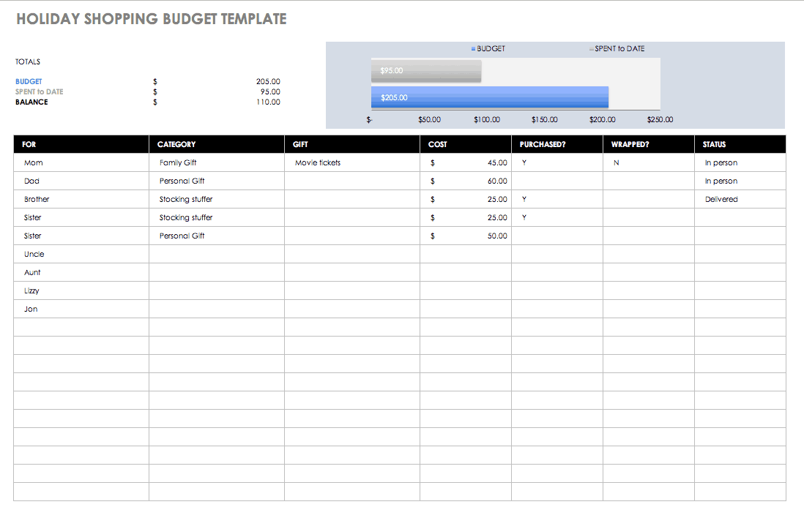Click the STATUS column header
Image resolution: width=804 pixels, height=518 pixels.
point(740,144)
